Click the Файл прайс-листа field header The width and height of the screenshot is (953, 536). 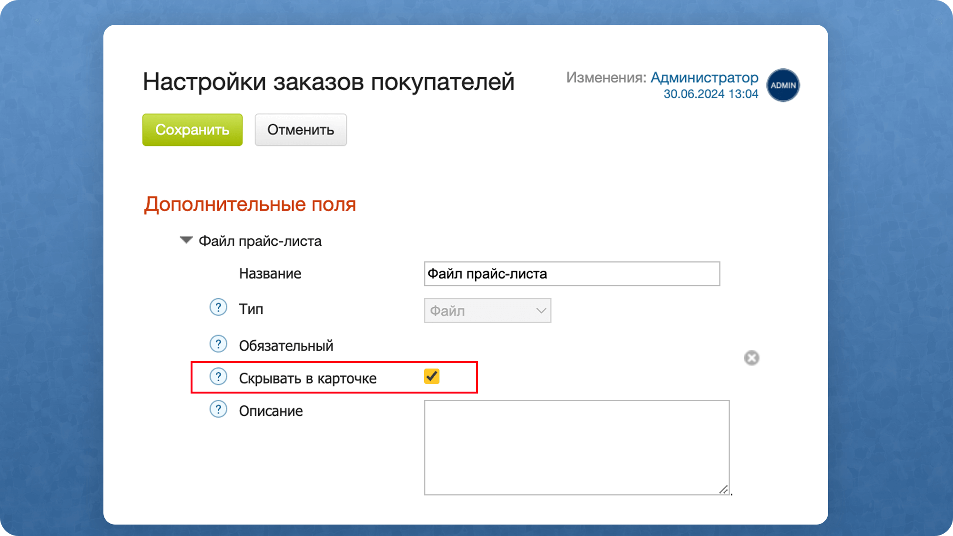pyautogui.click(x=260, y=241)
